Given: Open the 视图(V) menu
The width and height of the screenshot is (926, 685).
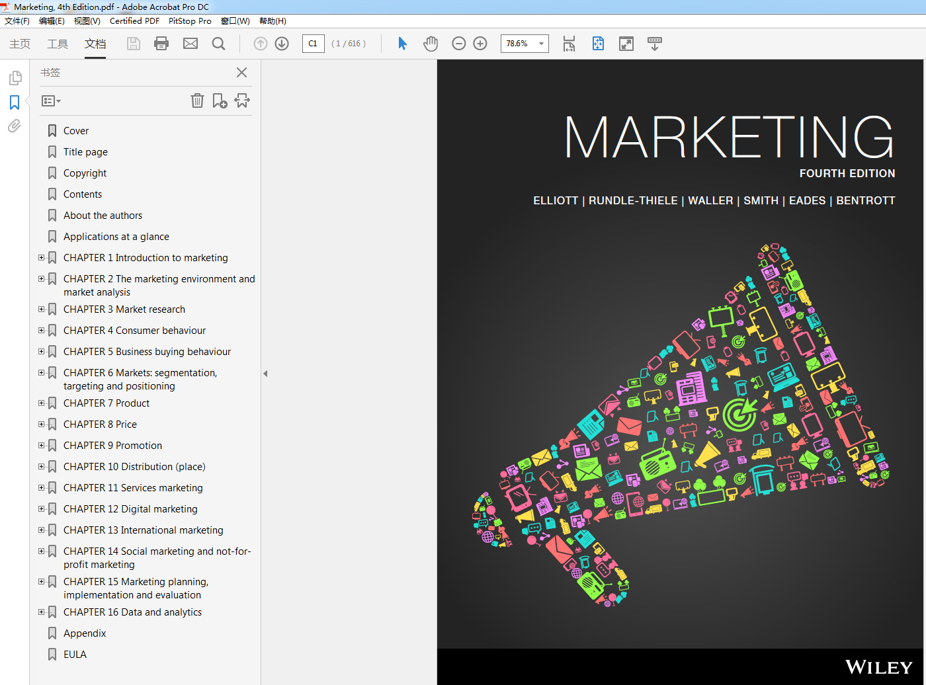Looking at the screenshot, I should click(x=87, y=21).
